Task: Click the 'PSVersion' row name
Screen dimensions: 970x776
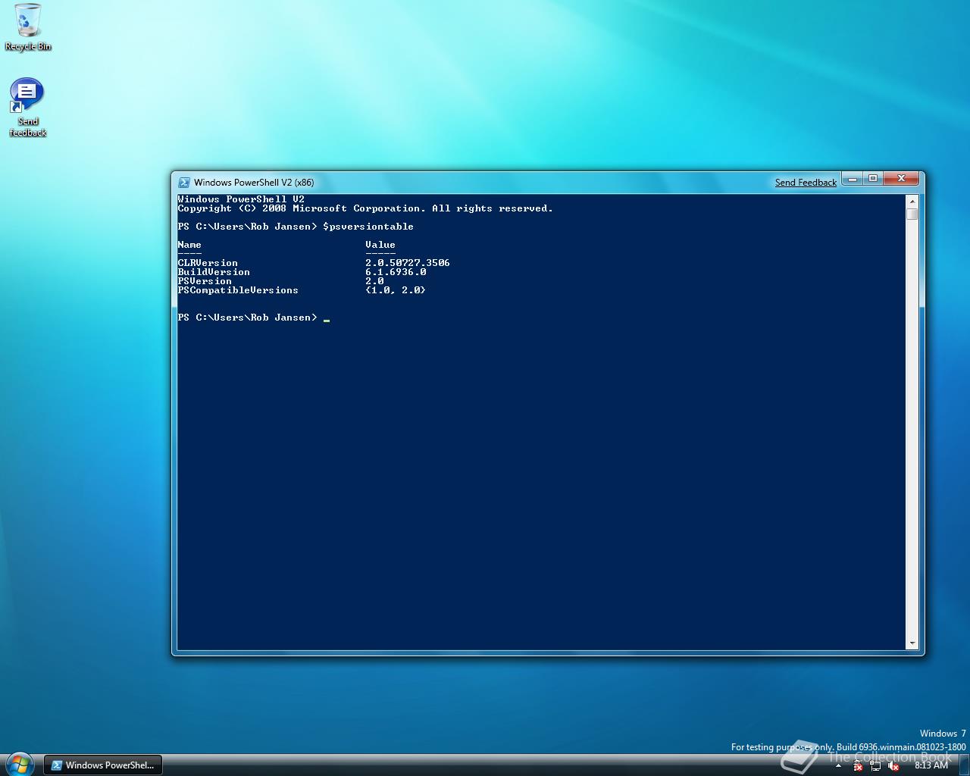Action: (205, 281)
